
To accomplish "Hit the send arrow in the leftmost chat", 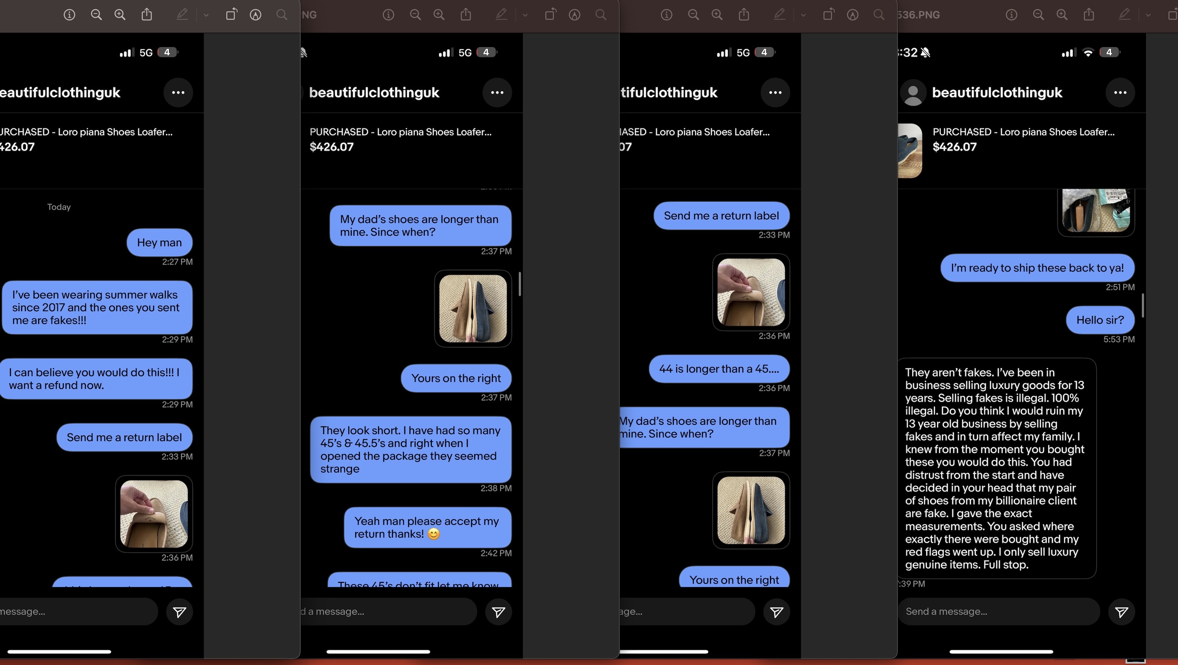I will click(179, 612).
